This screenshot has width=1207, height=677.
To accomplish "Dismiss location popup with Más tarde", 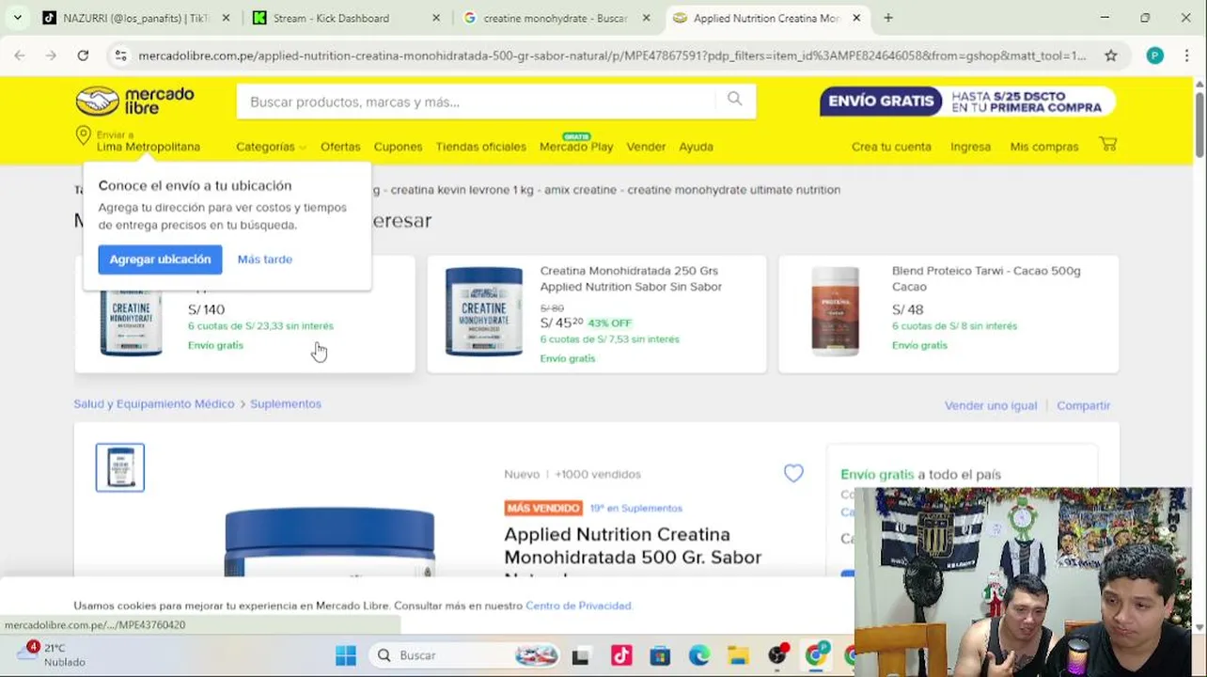I will click(265, 259).
